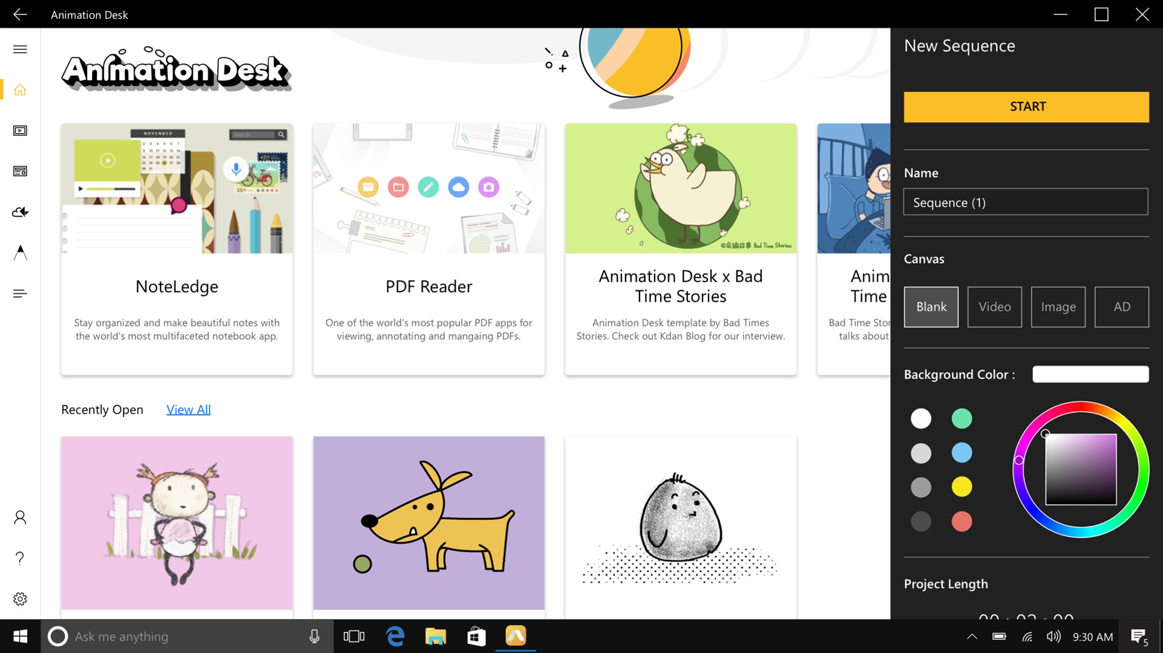This screenshot has height=653, width=1163.
Task: Open the Windows Store taskbar icon
Action: (476, 636)
